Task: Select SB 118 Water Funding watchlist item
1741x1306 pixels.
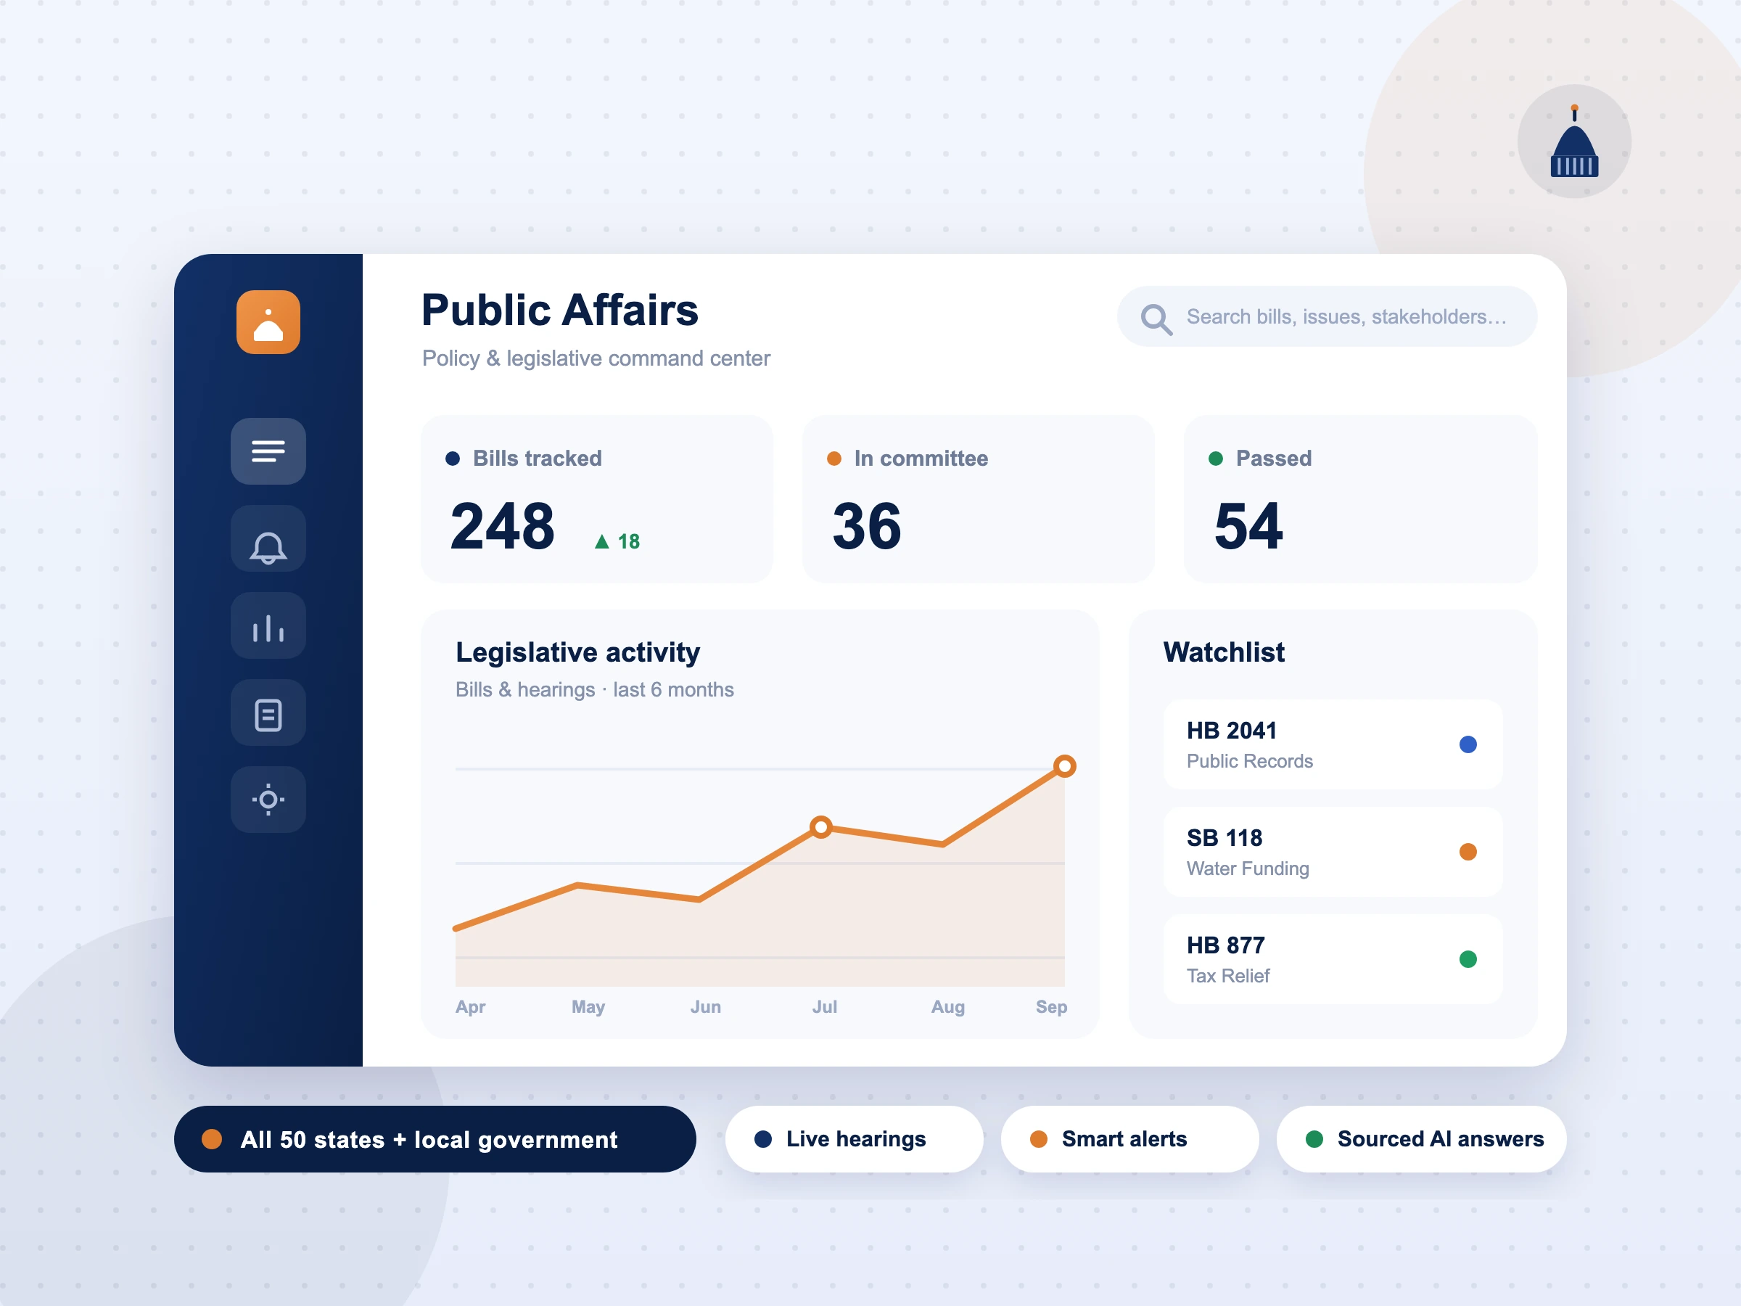Action: 1333,852
